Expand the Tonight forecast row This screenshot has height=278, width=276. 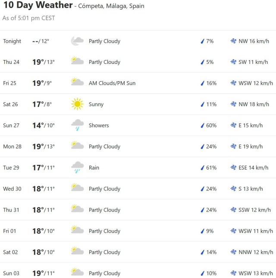(138, 41)
